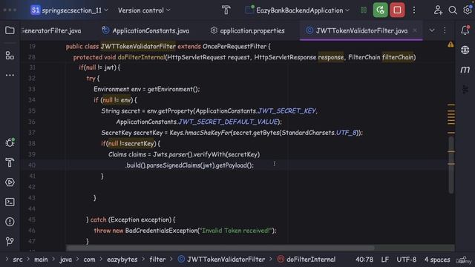Screen dimensions: 475x267
Task: Click the doFilterInternal method breadcrumb
Action: [307, 260]
